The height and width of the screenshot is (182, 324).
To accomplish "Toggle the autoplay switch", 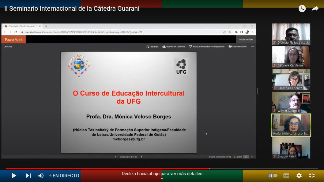I will 273,175.
